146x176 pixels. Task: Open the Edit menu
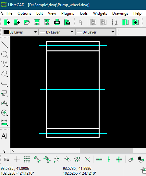point(40,13)
